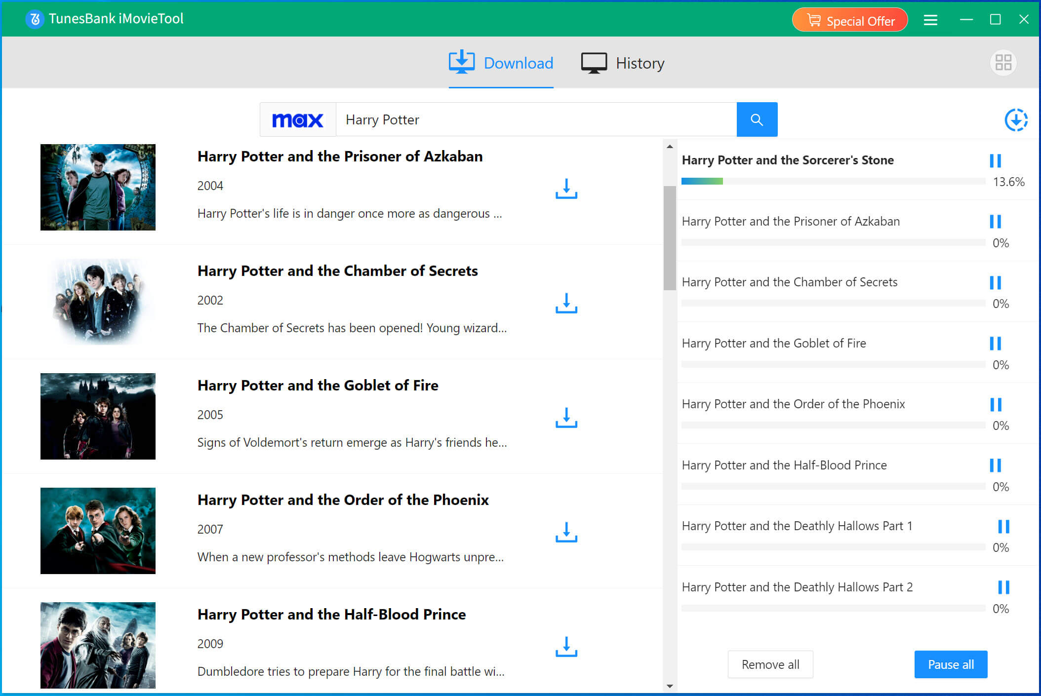
Task: Select the Order of the Phoenix result title
Action: coord(343,500)
